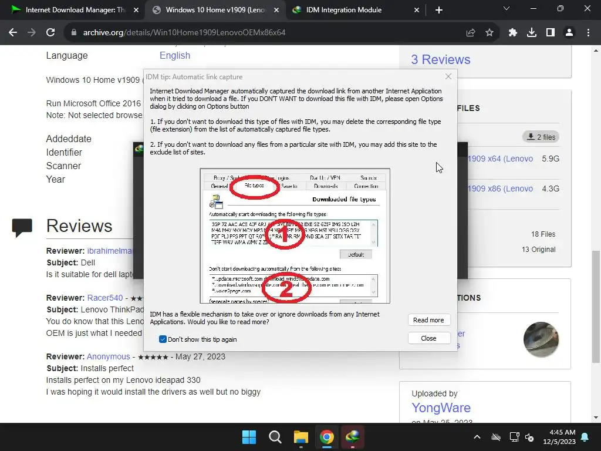Open the 1909 x86 (Lenovo file link

[x=500, y=189]
